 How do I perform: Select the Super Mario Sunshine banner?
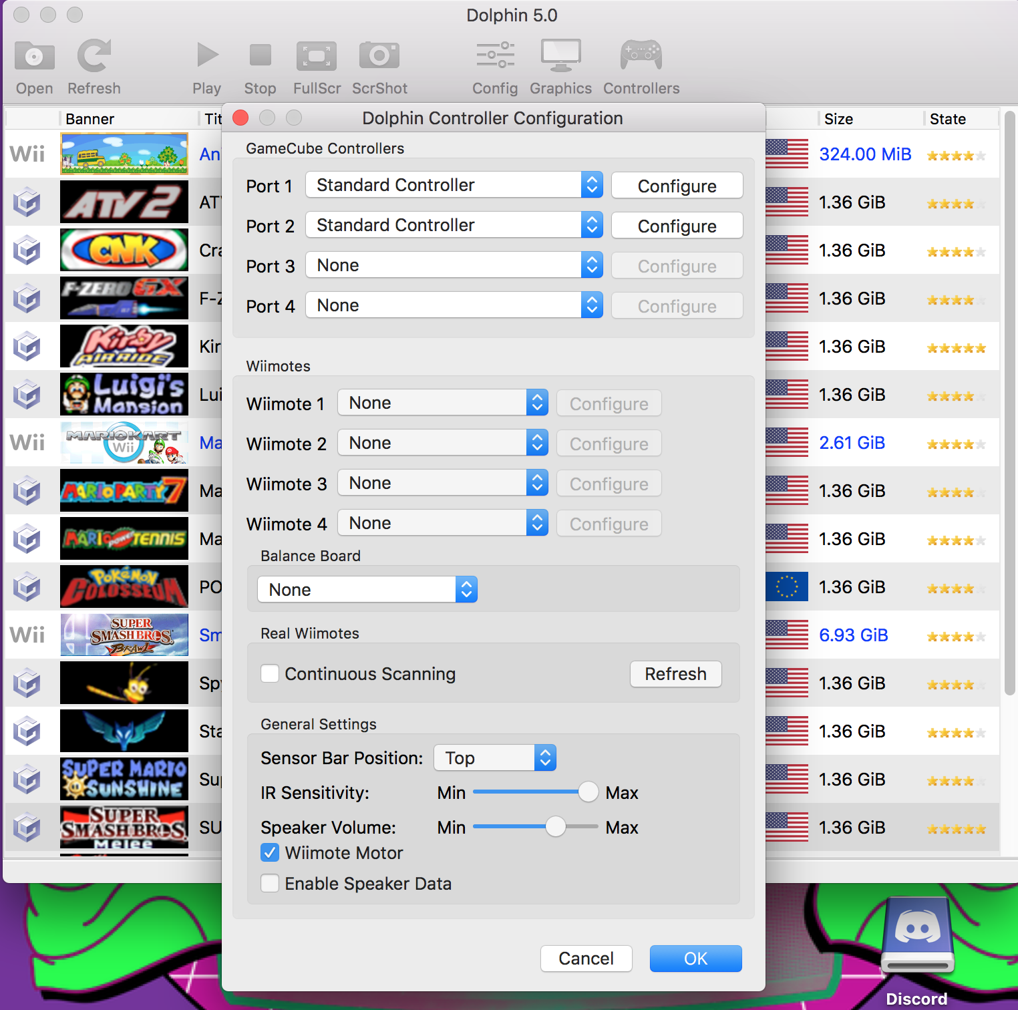point(124,779)
